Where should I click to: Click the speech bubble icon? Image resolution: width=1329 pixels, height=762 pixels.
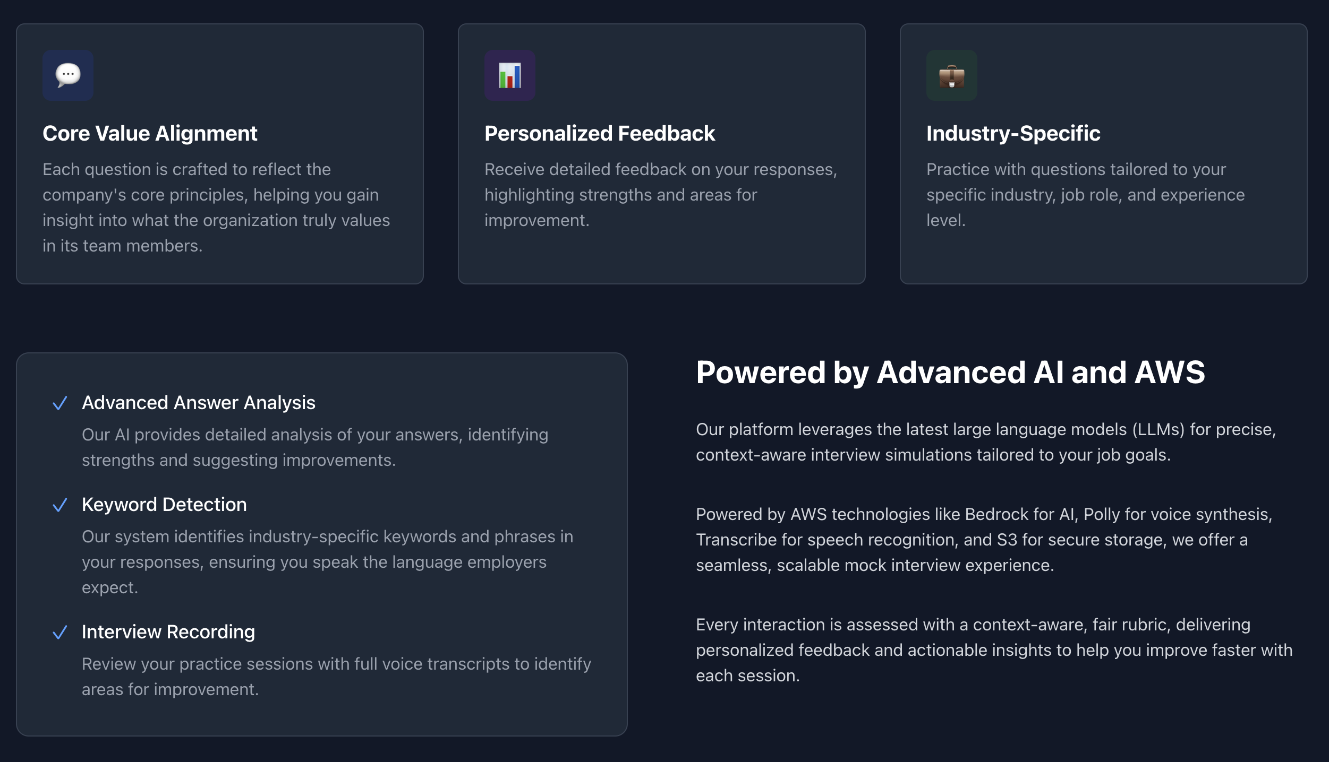tap(68, 75)
